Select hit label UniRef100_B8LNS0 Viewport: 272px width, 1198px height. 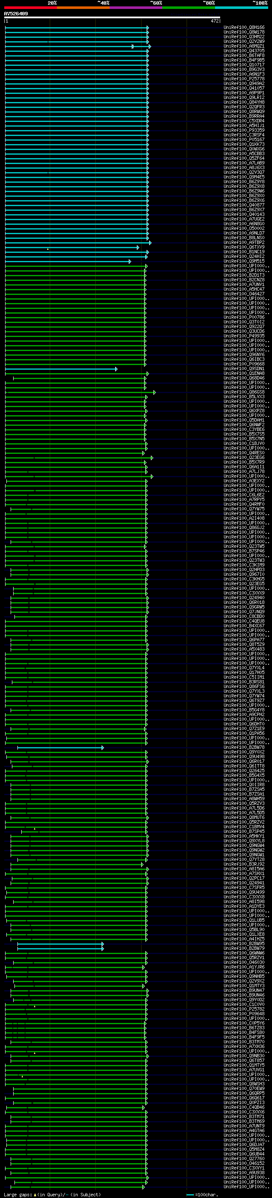point(244,238)
